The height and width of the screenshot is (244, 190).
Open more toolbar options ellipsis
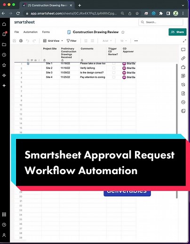[x=136, y=41]
